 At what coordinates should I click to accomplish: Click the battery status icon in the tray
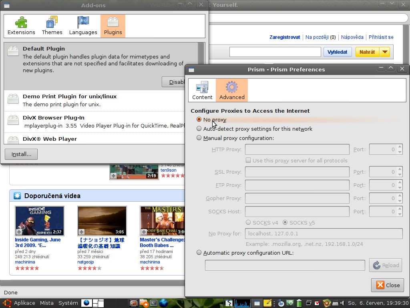click(x=299, y=303)
